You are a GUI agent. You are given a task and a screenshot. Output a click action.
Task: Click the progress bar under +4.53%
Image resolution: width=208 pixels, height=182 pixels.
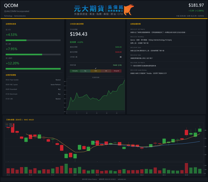[x=33, y=40]
